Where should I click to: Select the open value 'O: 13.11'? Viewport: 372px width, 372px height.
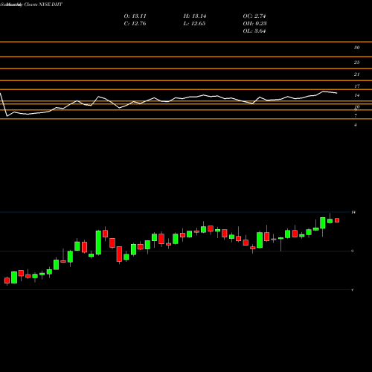135,16
